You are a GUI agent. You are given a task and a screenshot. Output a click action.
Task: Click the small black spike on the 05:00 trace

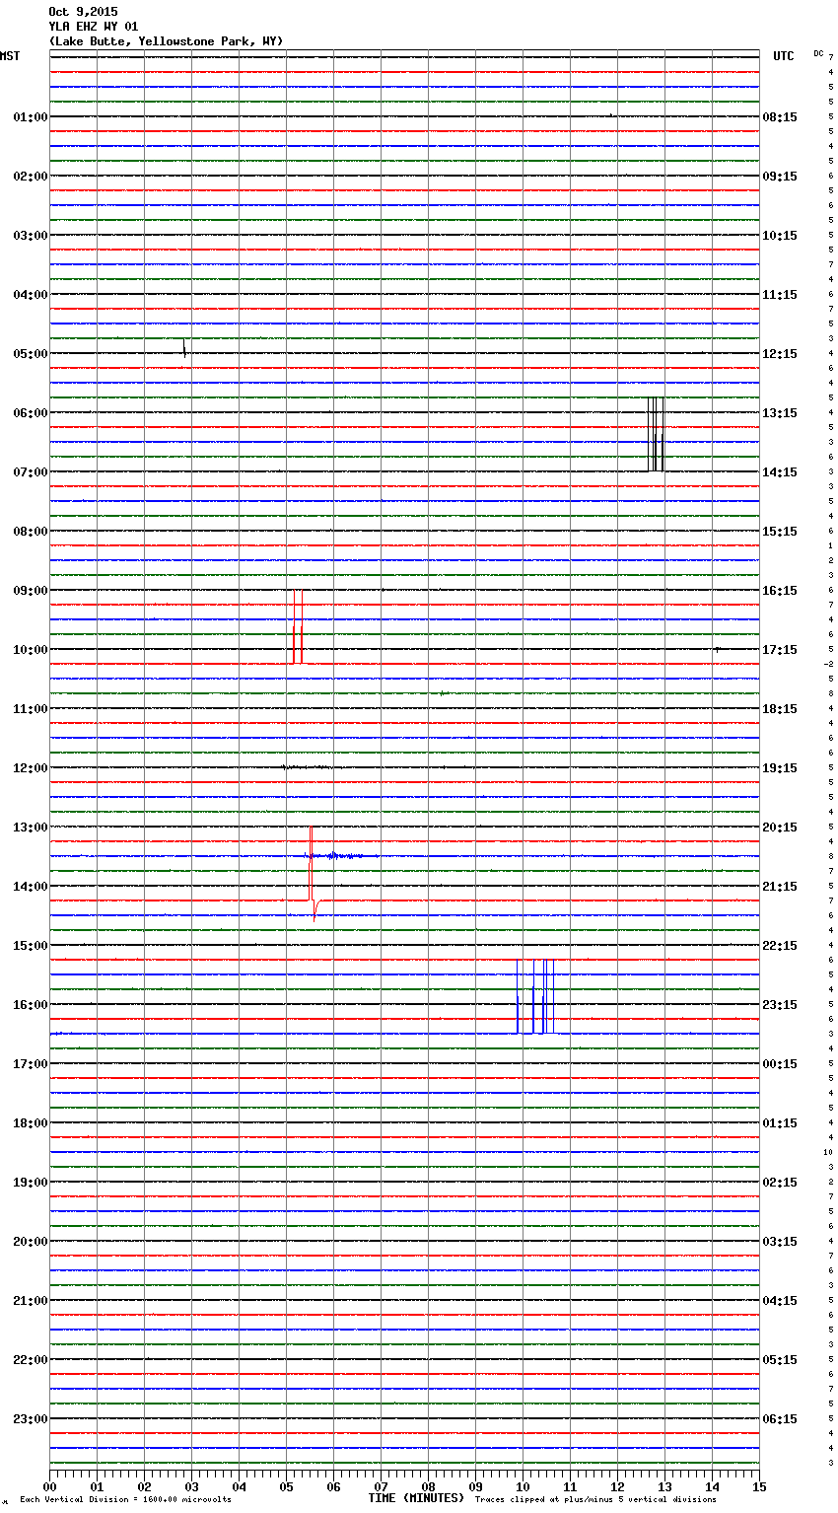pos(184,347)
